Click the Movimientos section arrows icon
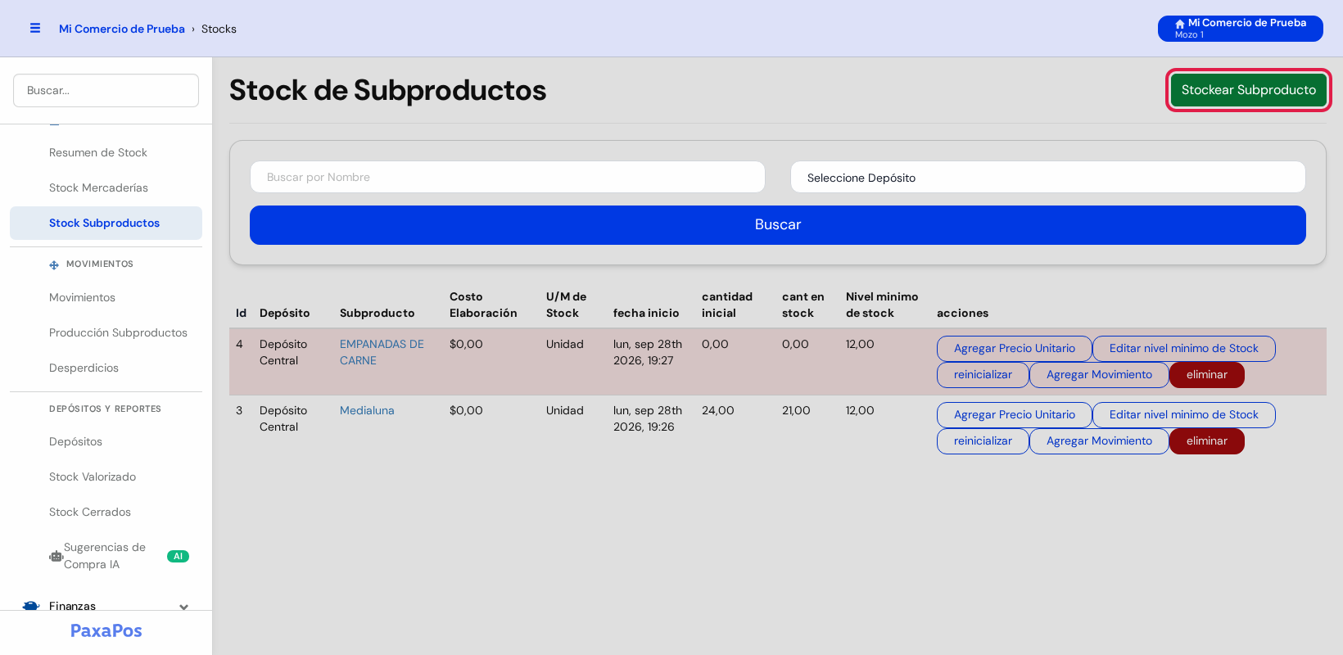 pos(54,264)
